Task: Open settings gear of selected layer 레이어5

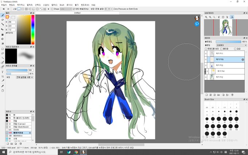Action: 243,59
